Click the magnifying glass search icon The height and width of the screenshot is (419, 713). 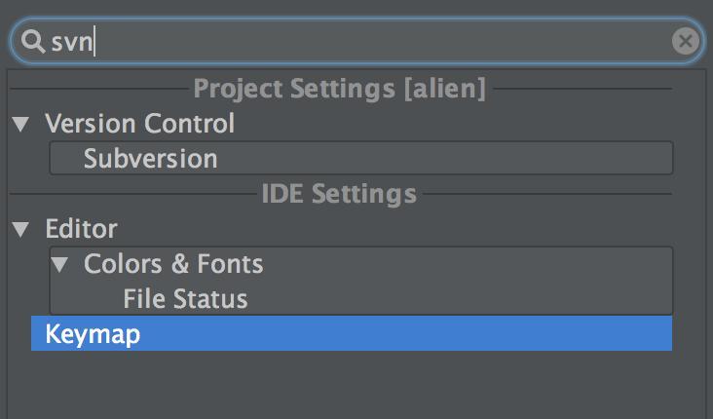coord(34,41)
